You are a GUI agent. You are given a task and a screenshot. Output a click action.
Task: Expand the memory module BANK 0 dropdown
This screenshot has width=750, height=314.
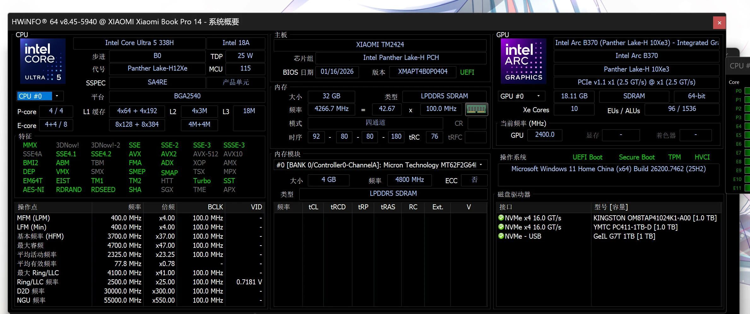(x=380, y=165)
